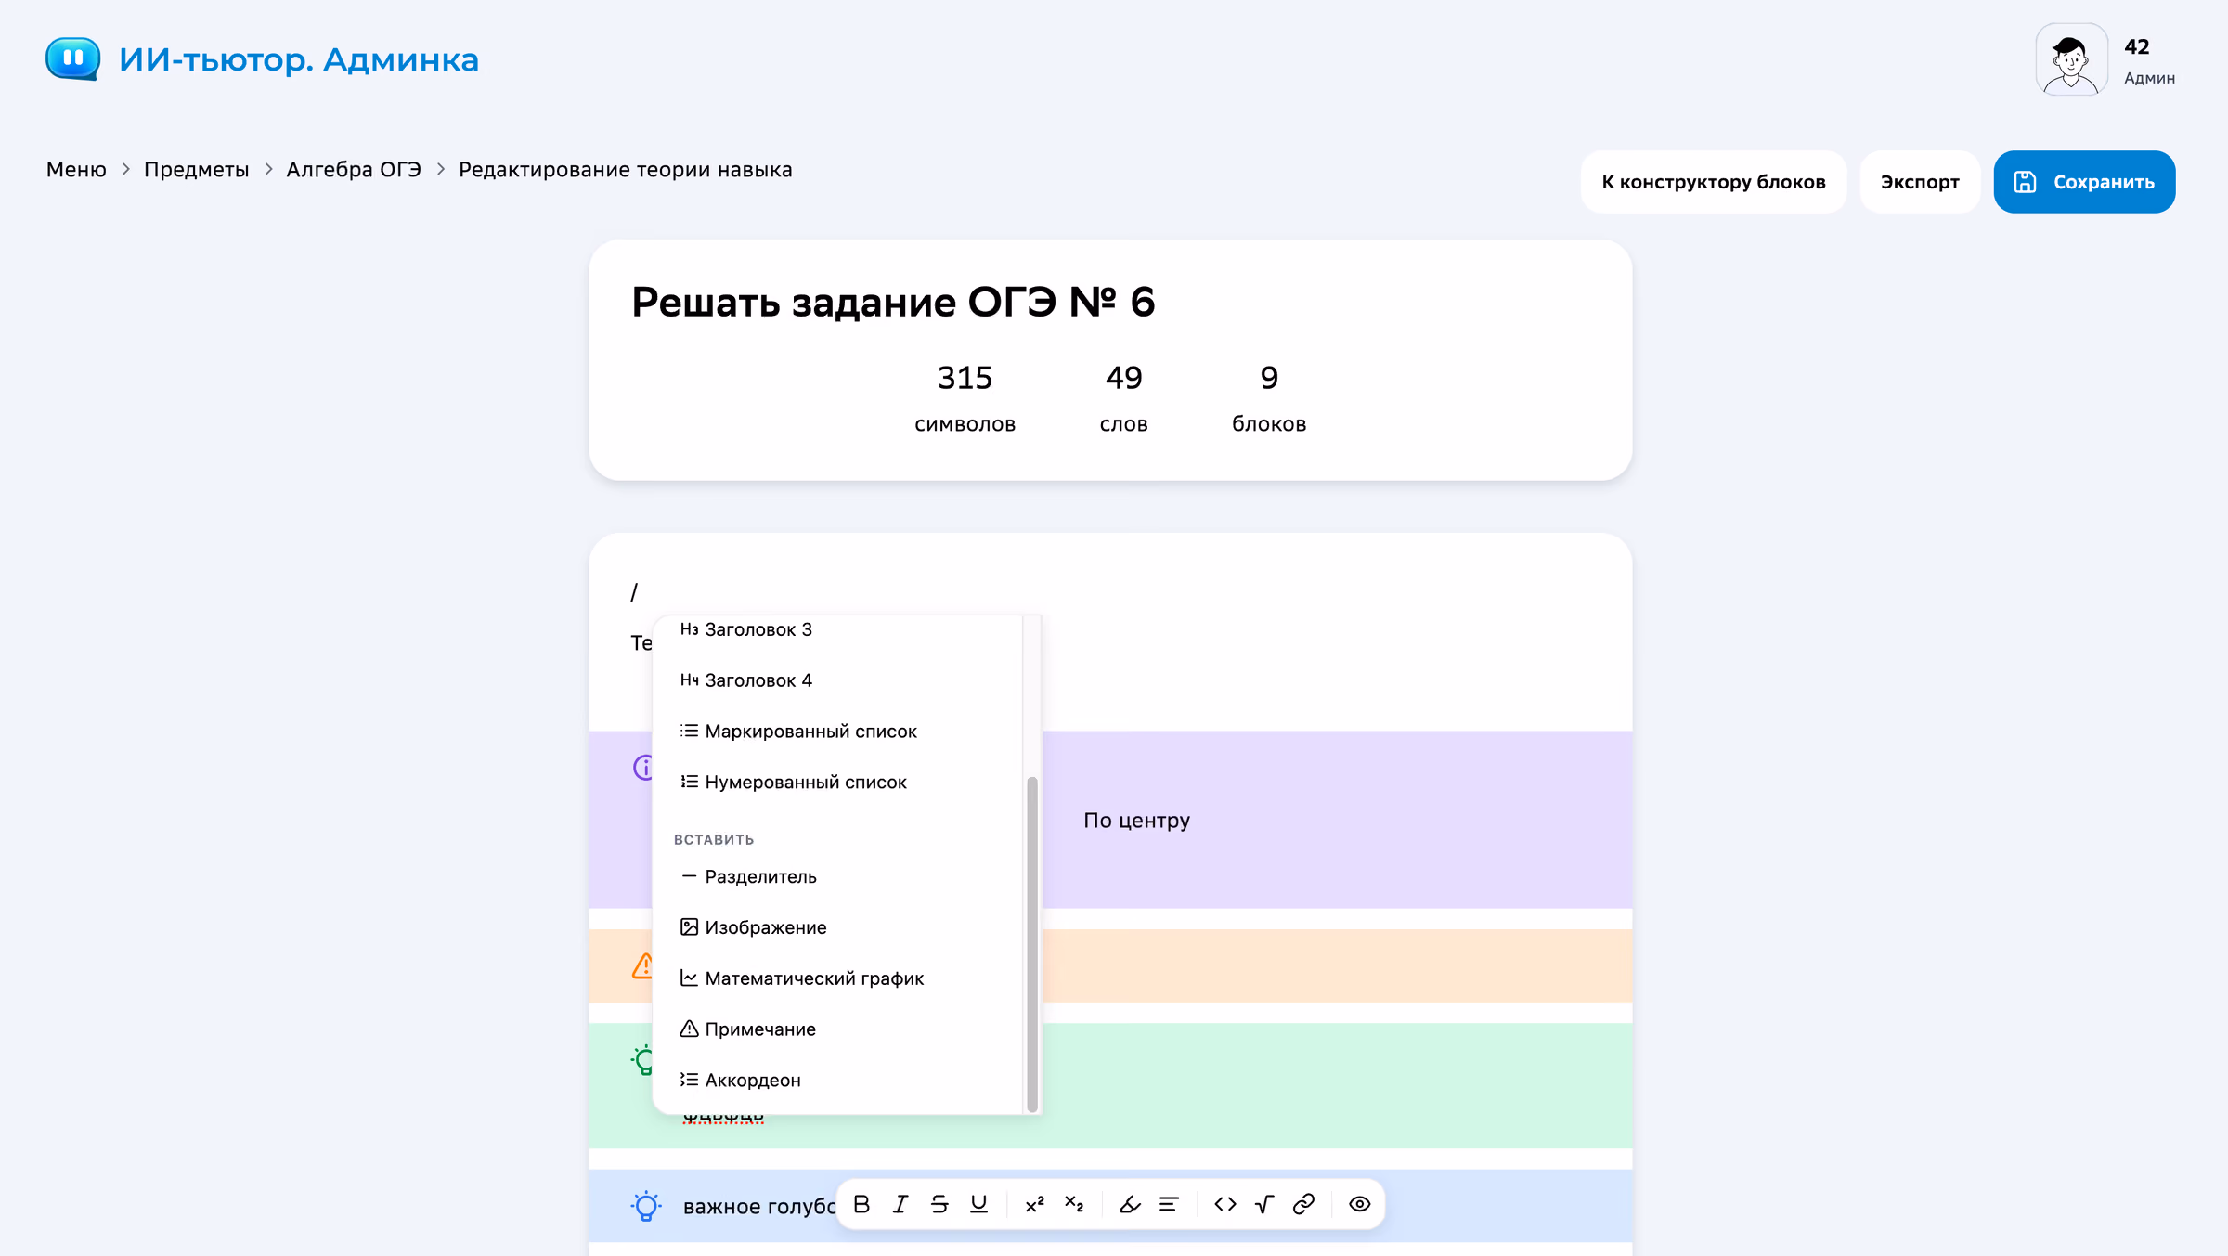Click the ИИ-тьютор chat bubble logo
The height and width of the screenshot is (1256, 2228).
click(72, 58)
